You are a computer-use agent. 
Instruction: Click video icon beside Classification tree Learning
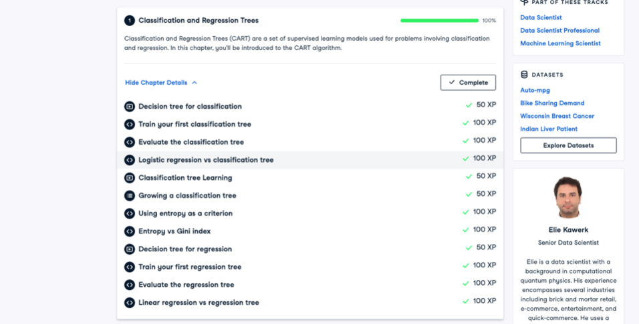[x=130, y=178]
